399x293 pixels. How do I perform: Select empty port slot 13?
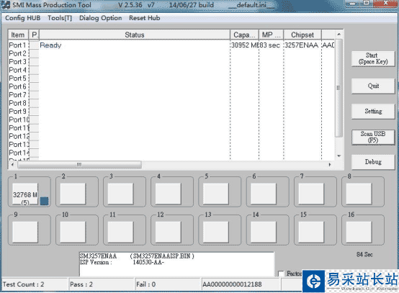pyautogui.click(x=215, y=232)
